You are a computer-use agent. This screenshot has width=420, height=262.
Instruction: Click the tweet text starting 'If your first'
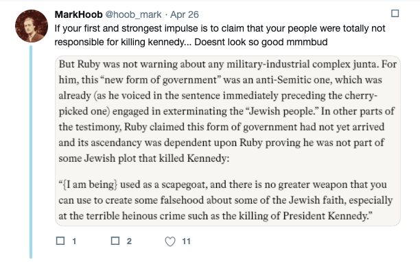pyautogui.click(x=220, y=35)
